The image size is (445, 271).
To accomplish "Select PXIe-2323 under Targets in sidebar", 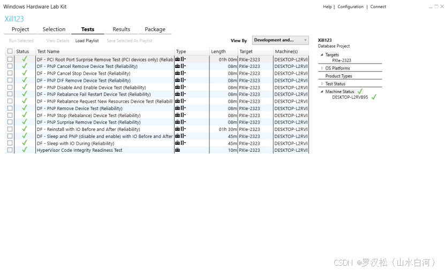I will tap(342, 60).
